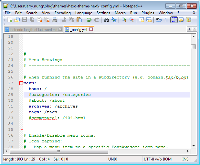Click the Save All toolbar icon
This screenshot has height=165, width=200.
pos(32,20)
